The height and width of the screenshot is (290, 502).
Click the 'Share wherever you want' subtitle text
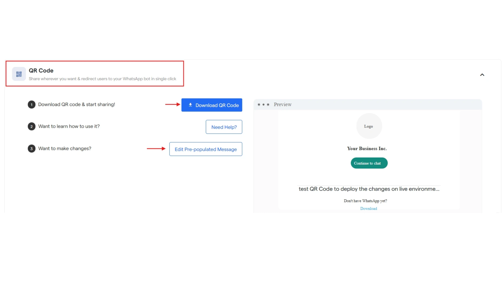(102, 79)
